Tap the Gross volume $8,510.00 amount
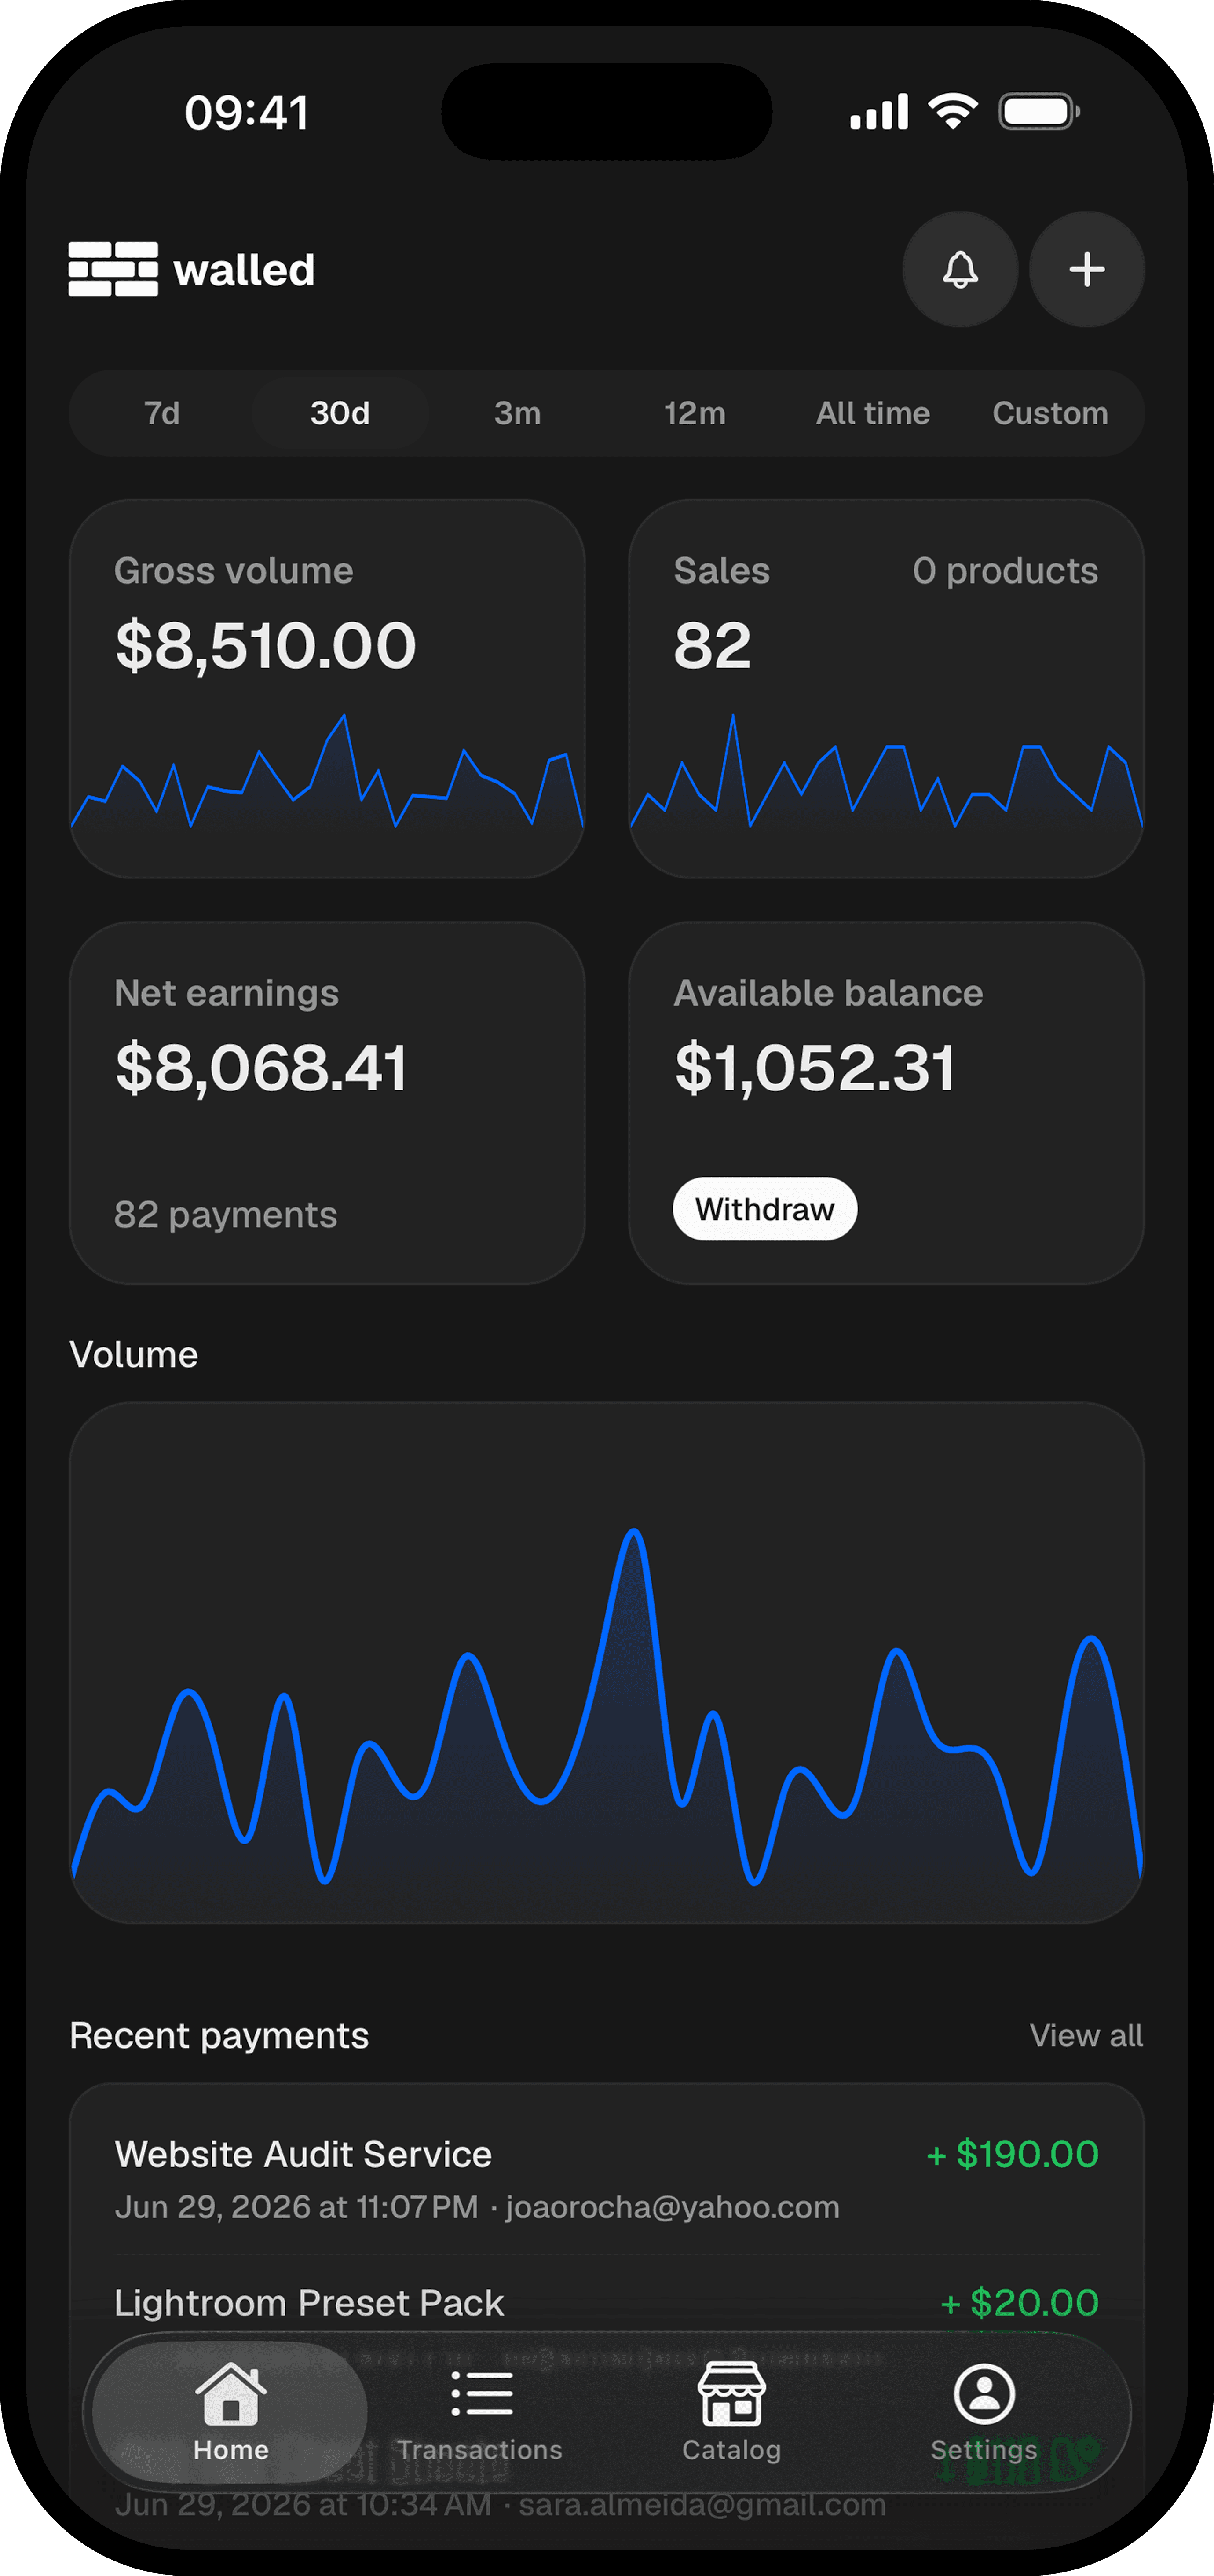Image resolution: width=1214 pixels, height=2576 pixels. [266, 646]
